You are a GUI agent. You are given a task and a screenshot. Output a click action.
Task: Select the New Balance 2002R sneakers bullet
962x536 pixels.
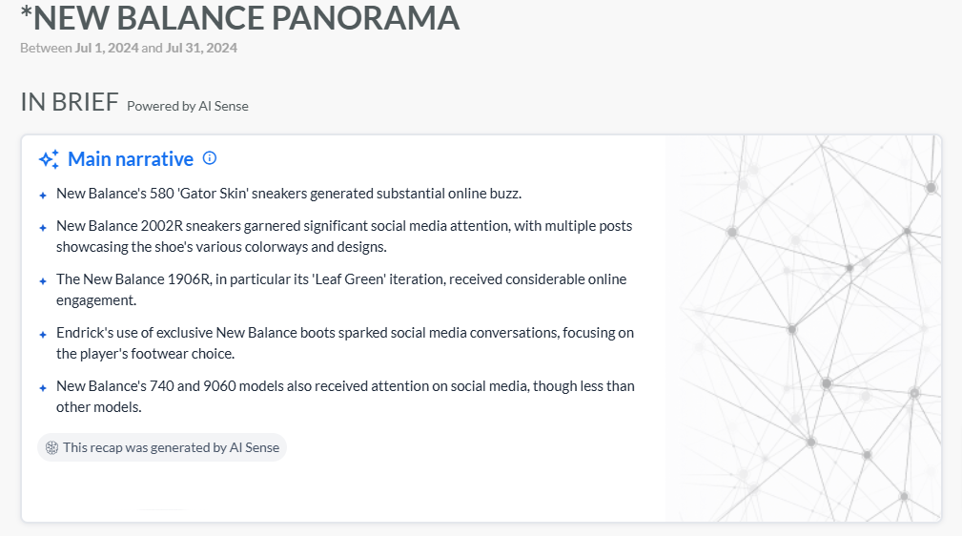344,237
